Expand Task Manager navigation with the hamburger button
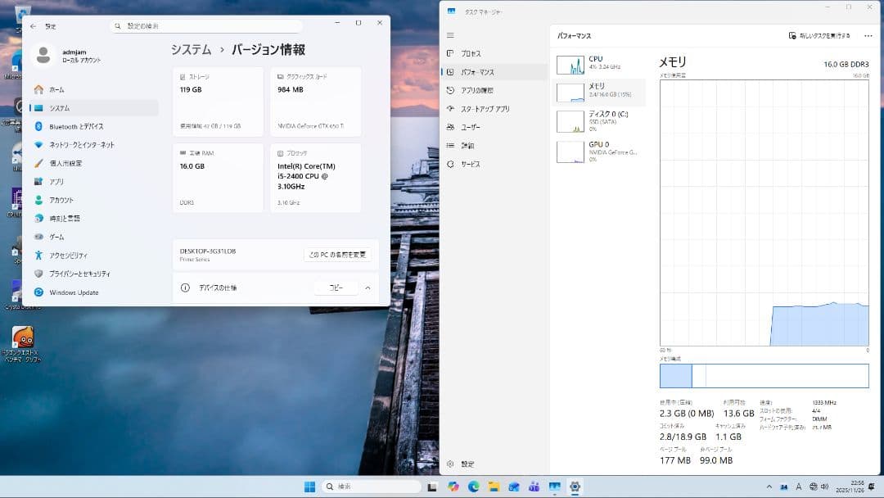 [449, 35]
